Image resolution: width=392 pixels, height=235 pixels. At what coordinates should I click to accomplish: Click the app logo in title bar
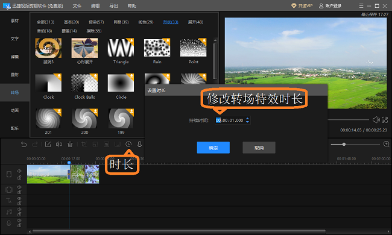click(x=7, y=6)
